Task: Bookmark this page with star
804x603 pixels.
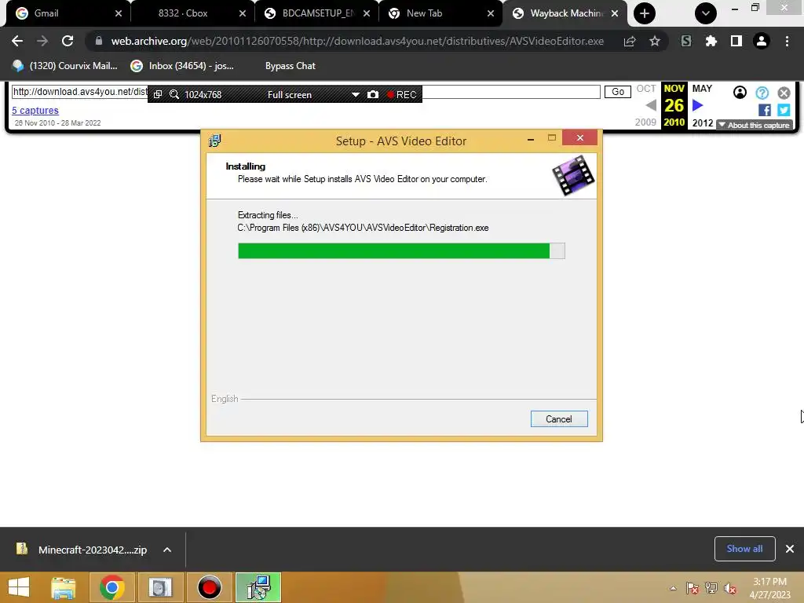Action: point(655,41)
